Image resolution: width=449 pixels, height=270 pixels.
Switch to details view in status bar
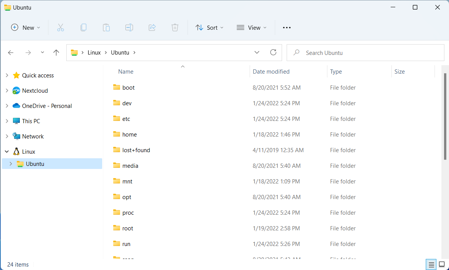(x=431, y=264)
